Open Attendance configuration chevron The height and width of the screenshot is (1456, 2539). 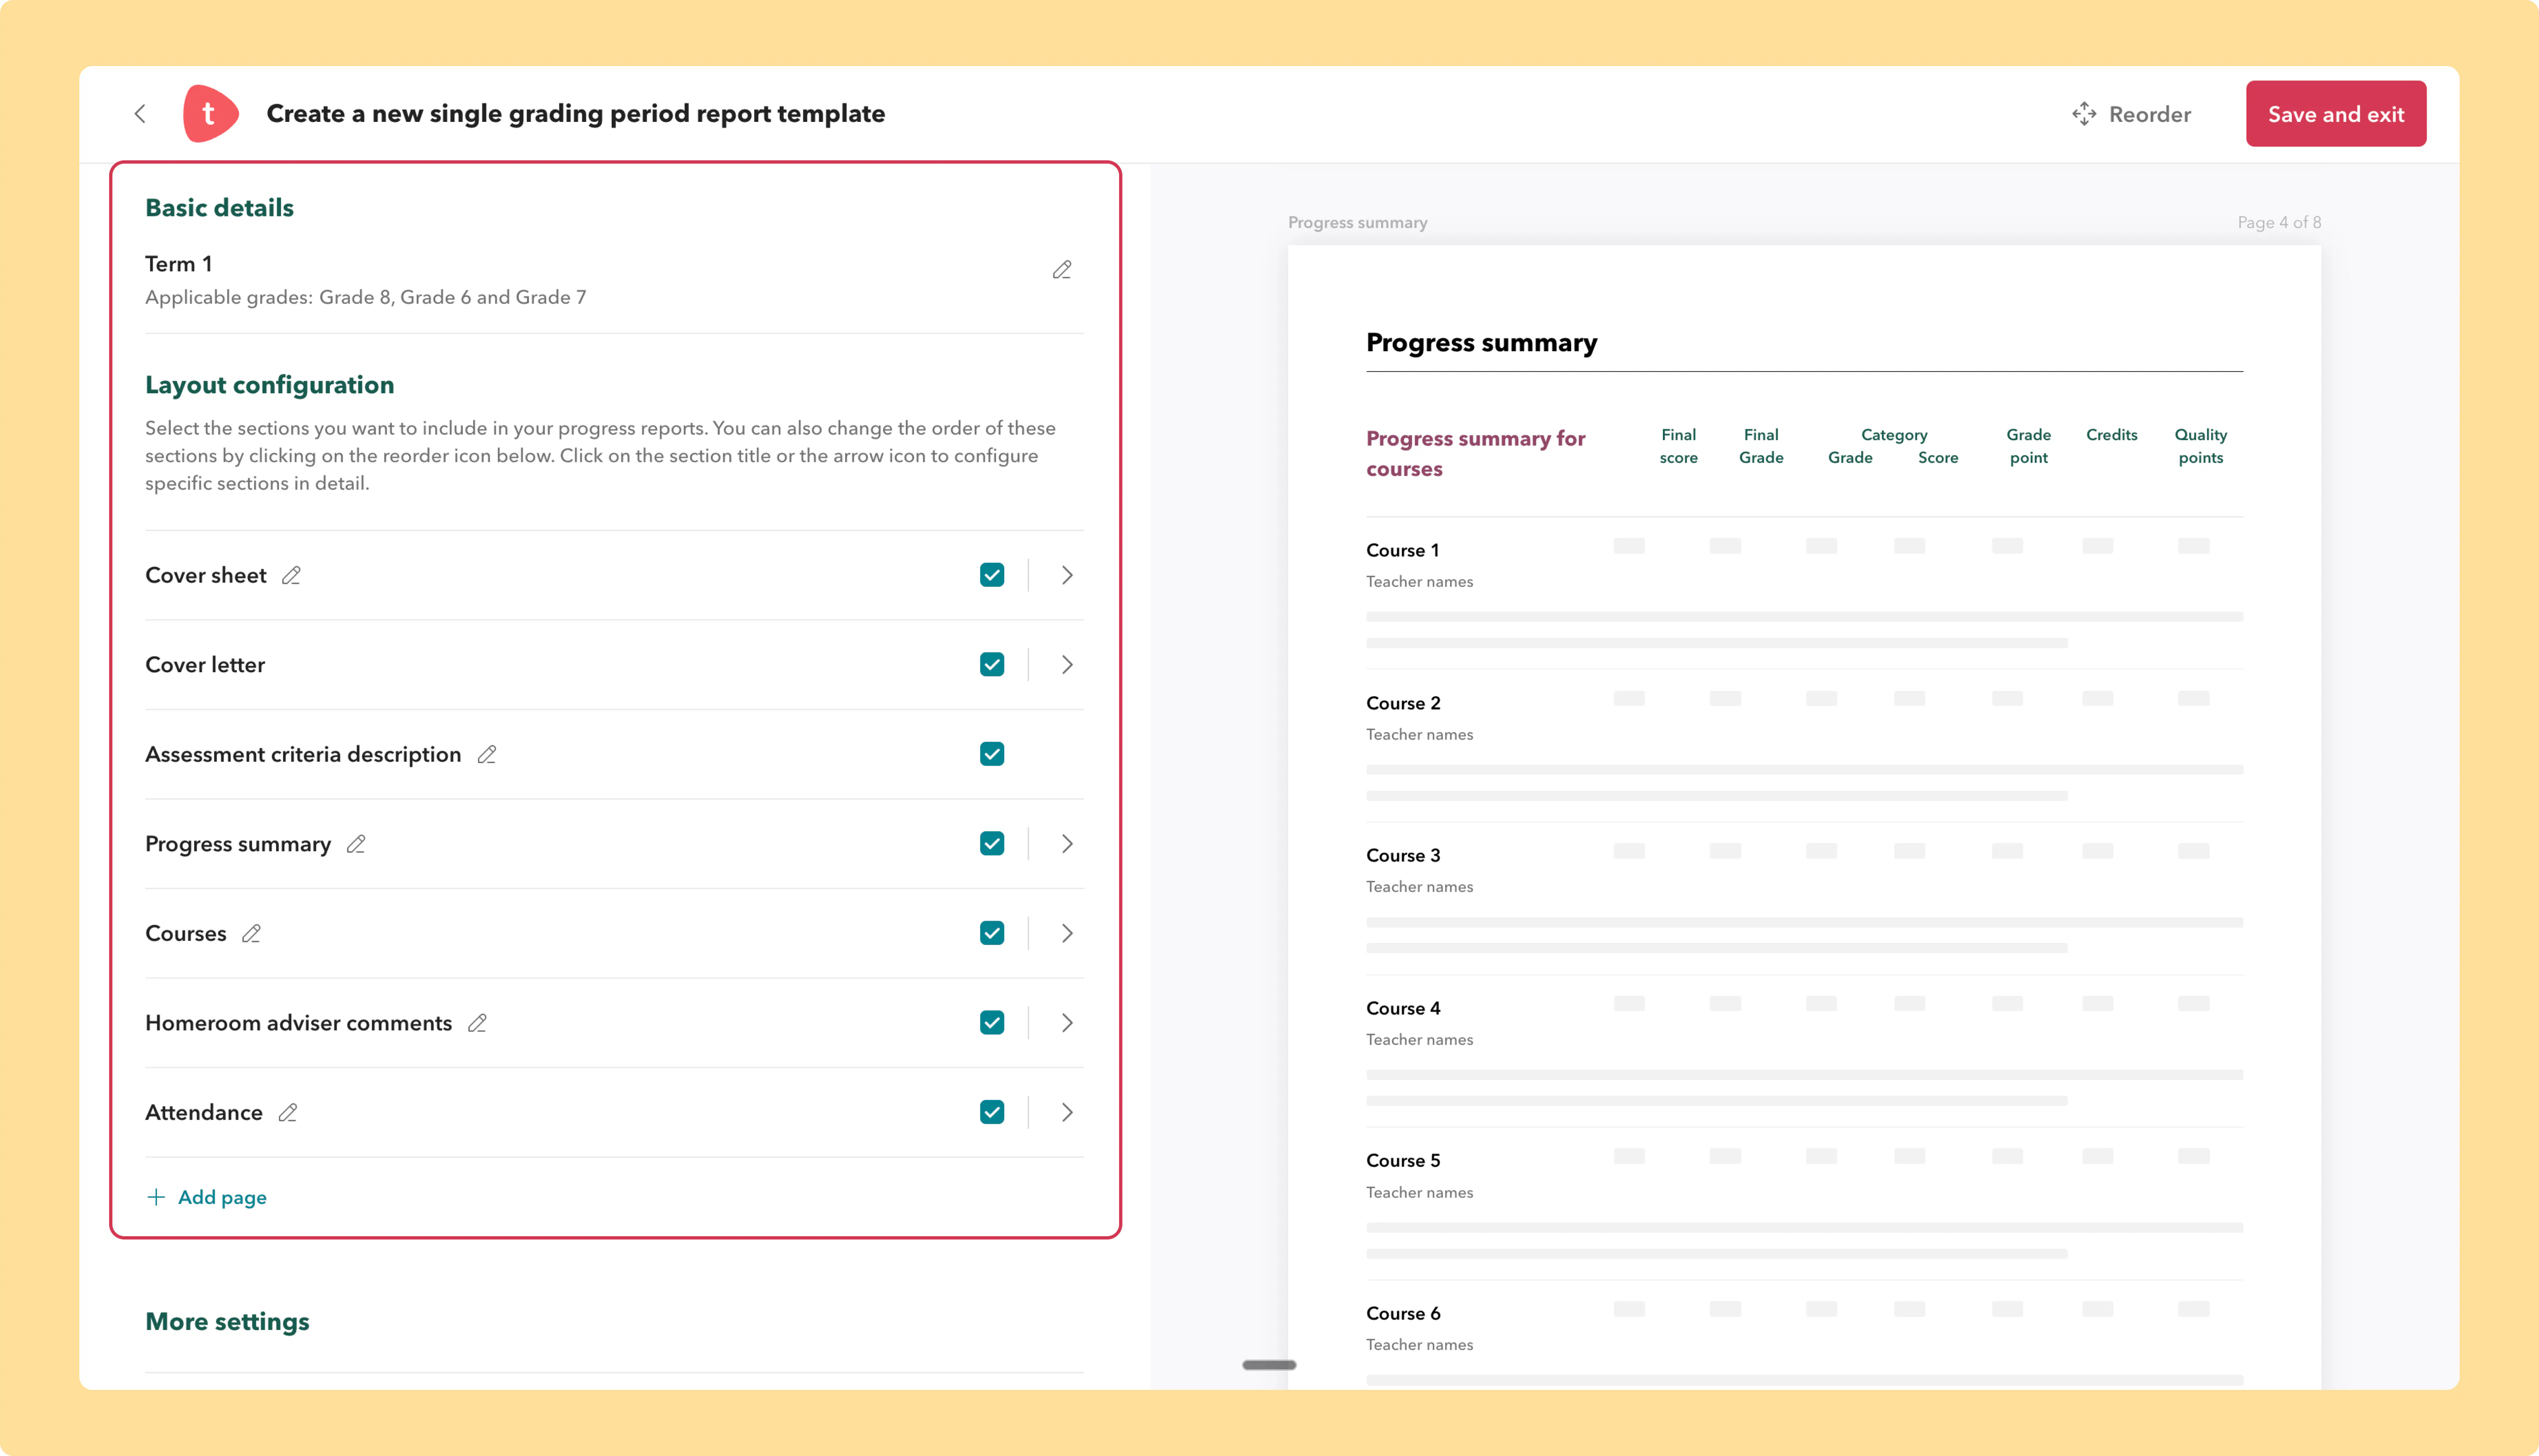click(1067, 1112)
